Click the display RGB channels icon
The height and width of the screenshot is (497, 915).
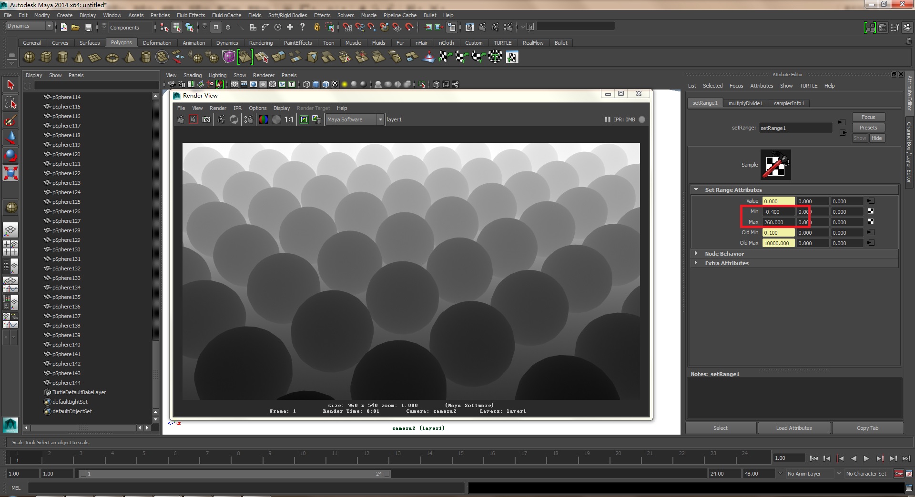(263, 119)
